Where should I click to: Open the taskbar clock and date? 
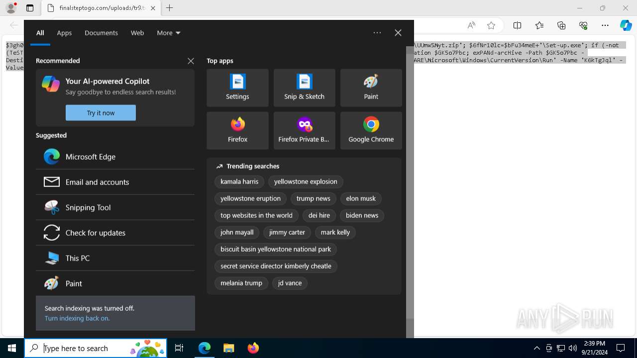point(594,348)
